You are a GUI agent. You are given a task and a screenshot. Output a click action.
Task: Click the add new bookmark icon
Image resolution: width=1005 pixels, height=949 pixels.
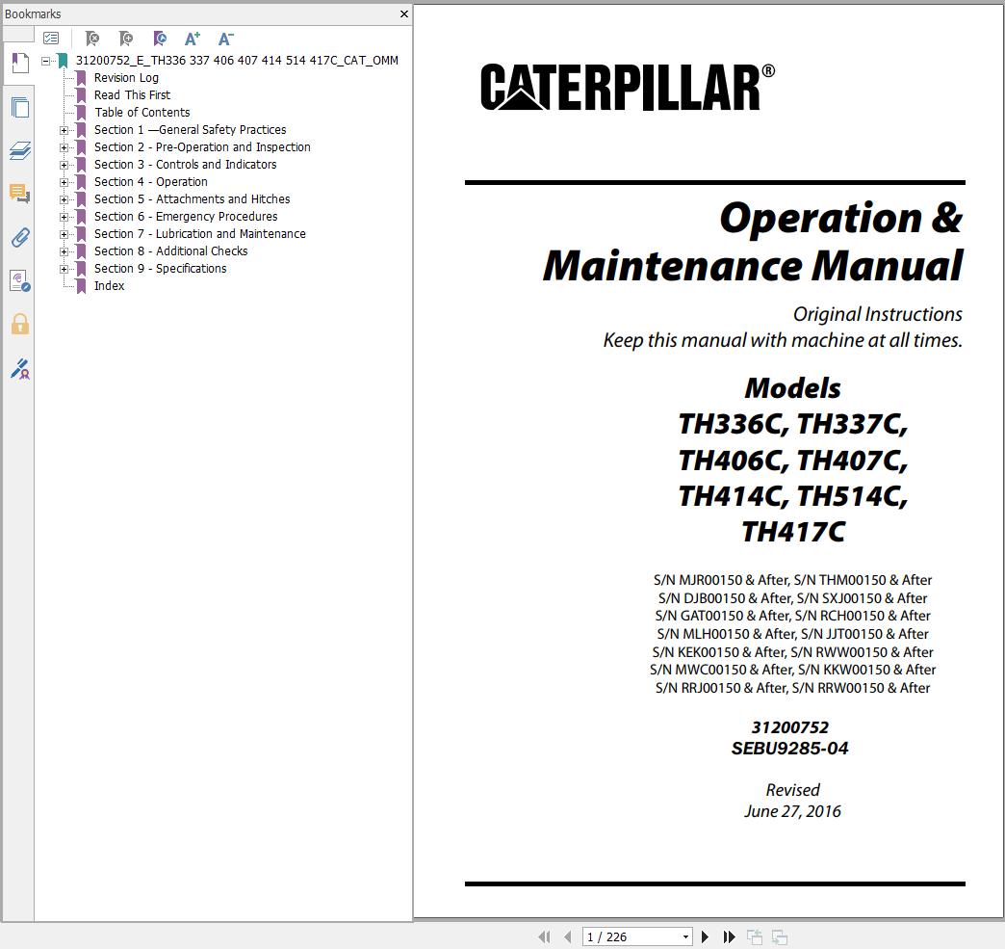pyautogui.click(x=126, y=39)
